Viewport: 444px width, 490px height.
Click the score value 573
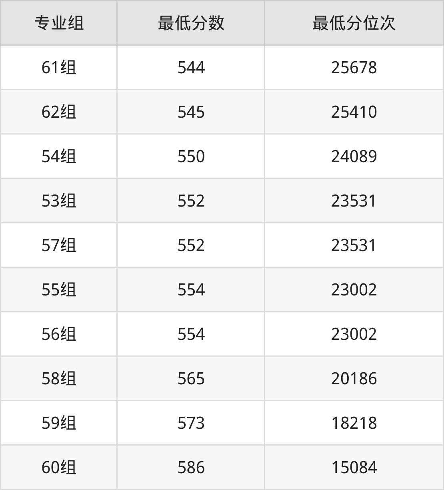(191, 423)
